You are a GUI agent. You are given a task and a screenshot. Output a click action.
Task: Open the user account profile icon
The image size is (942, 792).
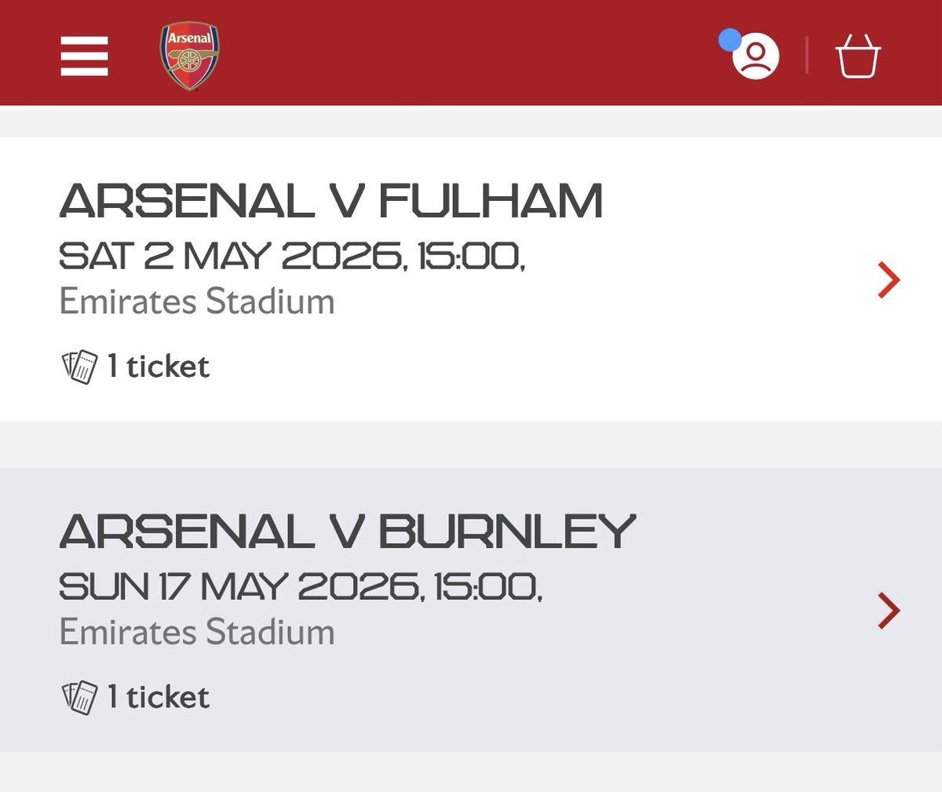(x=755, y=57)
